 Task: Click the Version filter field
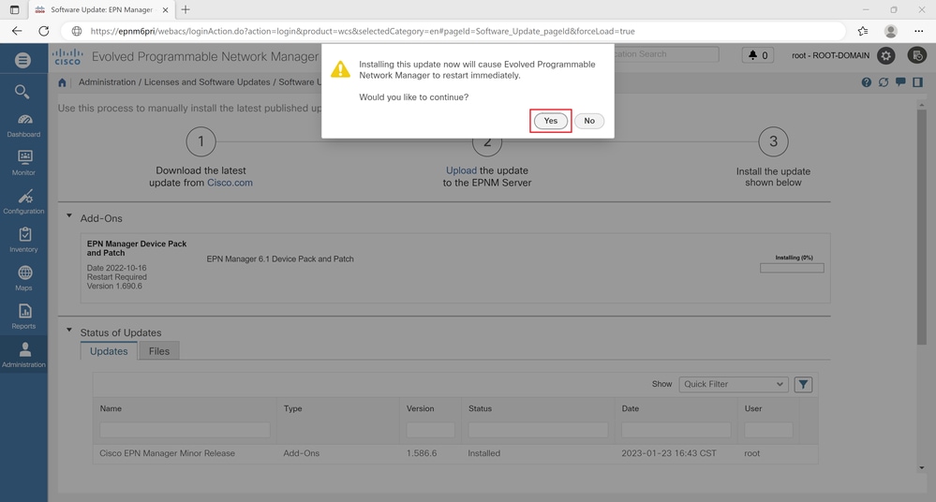430,430
